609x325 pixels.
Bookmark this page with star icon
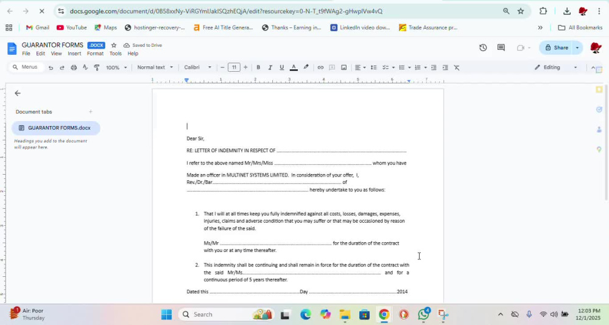coord(521,12)
